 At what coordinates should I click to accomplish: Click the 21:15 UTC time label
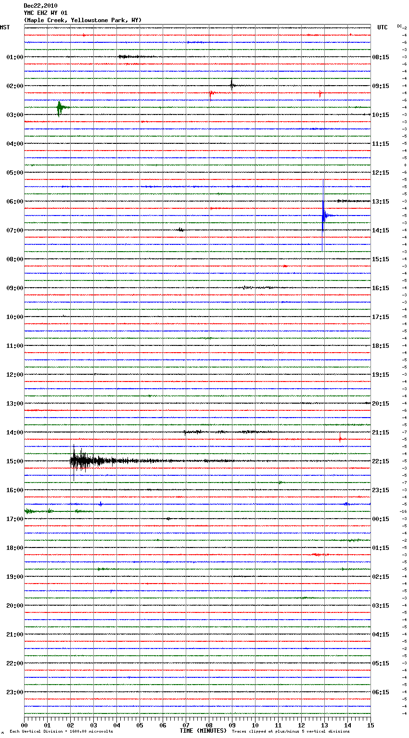point(381,433)
